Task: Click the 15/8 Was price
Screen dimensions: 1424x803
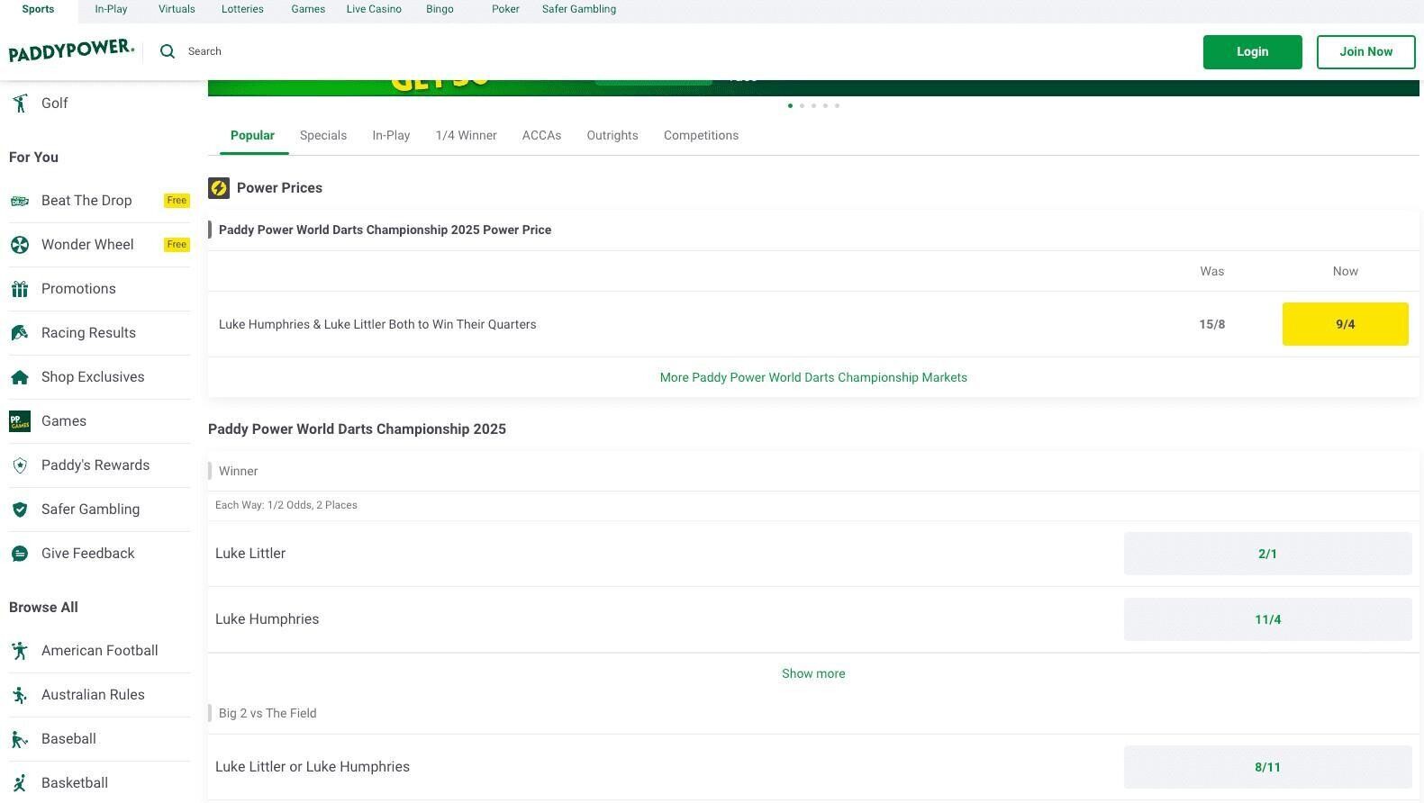Action: click(x=1211, y=324)
